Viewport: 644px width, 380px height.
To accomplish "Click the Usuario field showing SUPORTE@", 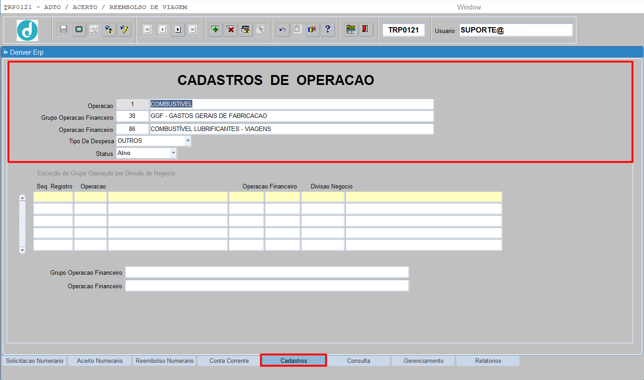I will pos(515,30).
